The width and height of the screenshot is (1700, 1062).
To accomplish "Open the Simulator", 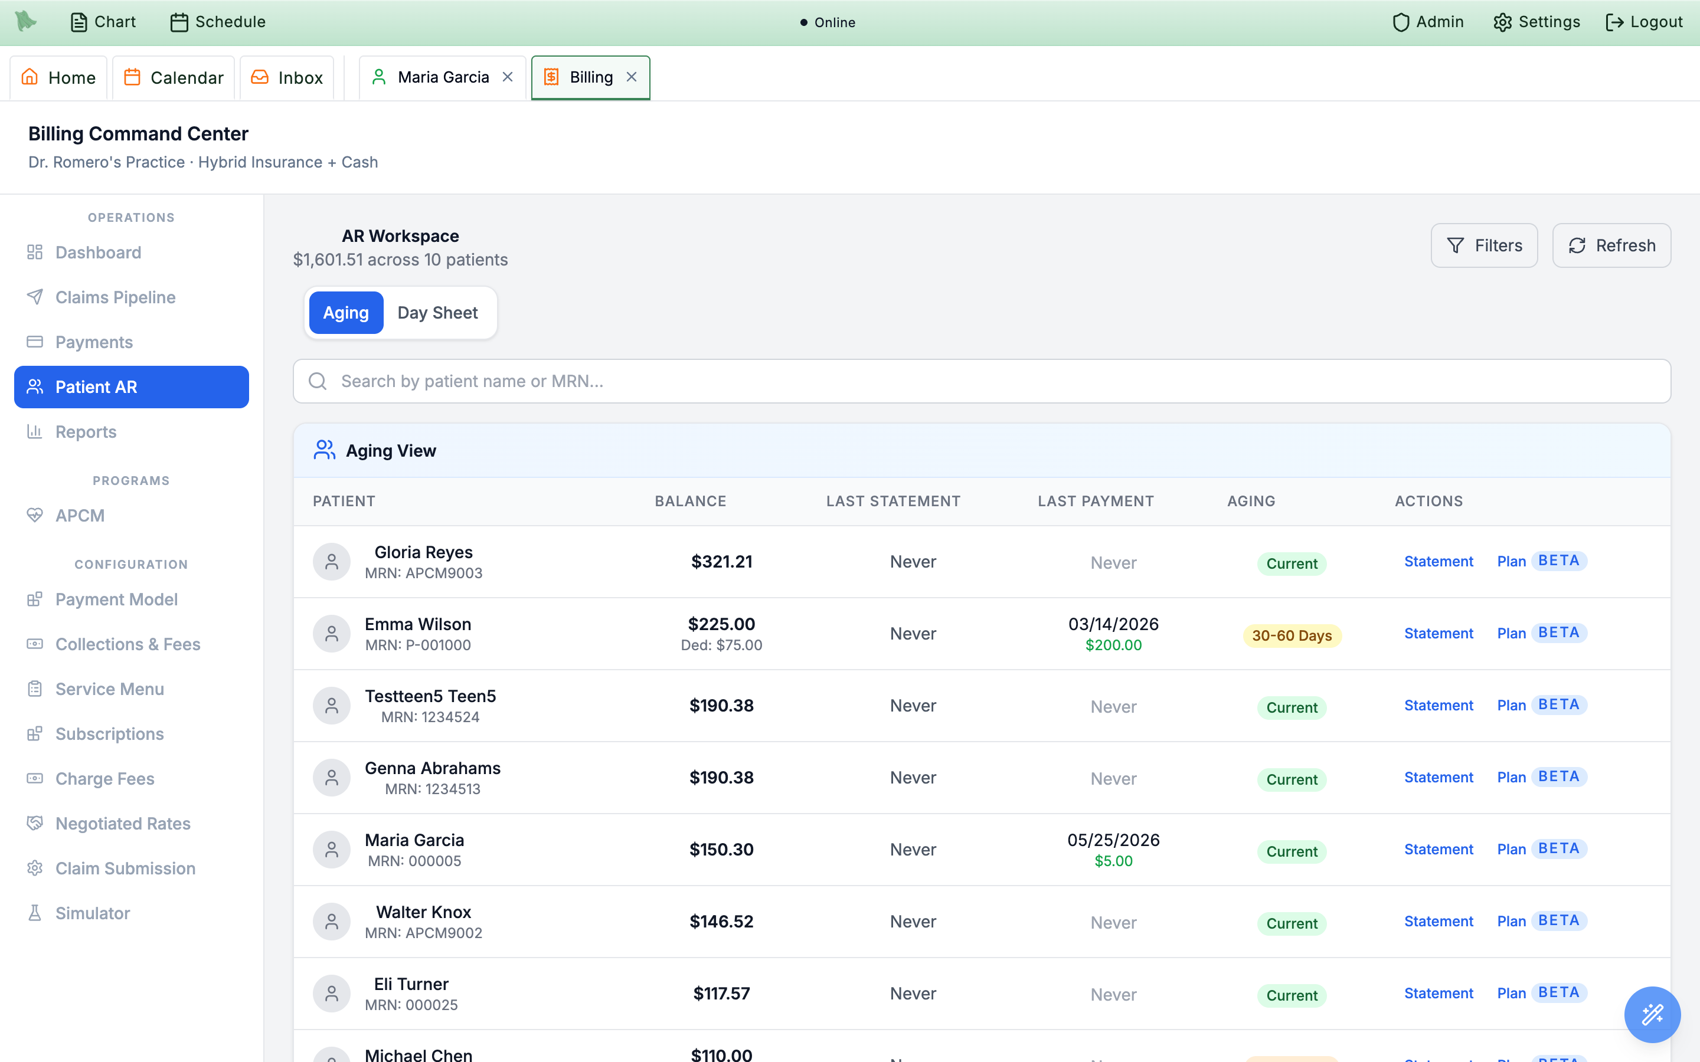I will (132, 913).
